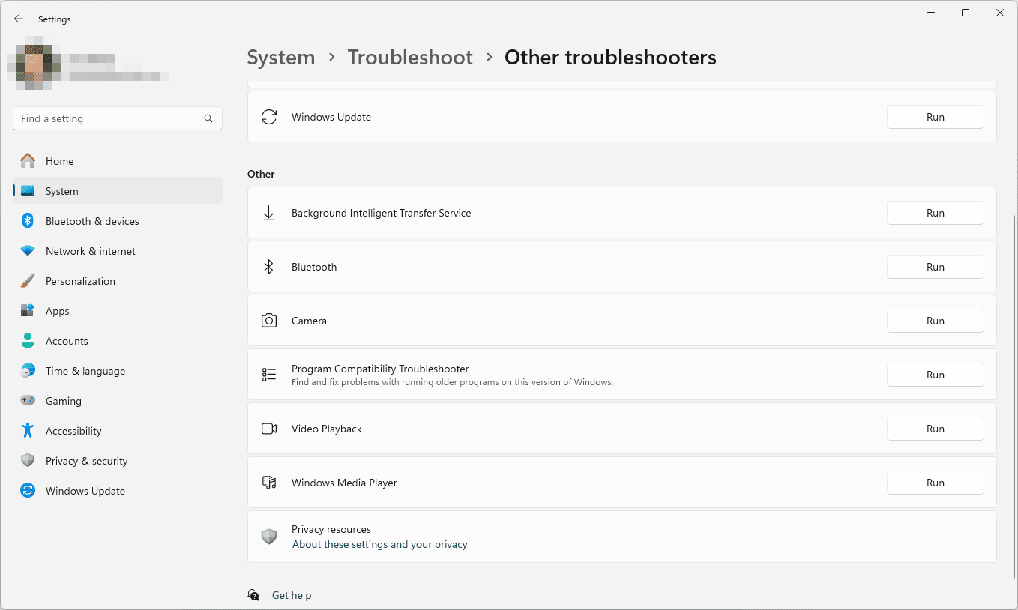Click the Accessibility person icon
The width and height of the screenshot is (1018, 610).
point(28,431)
